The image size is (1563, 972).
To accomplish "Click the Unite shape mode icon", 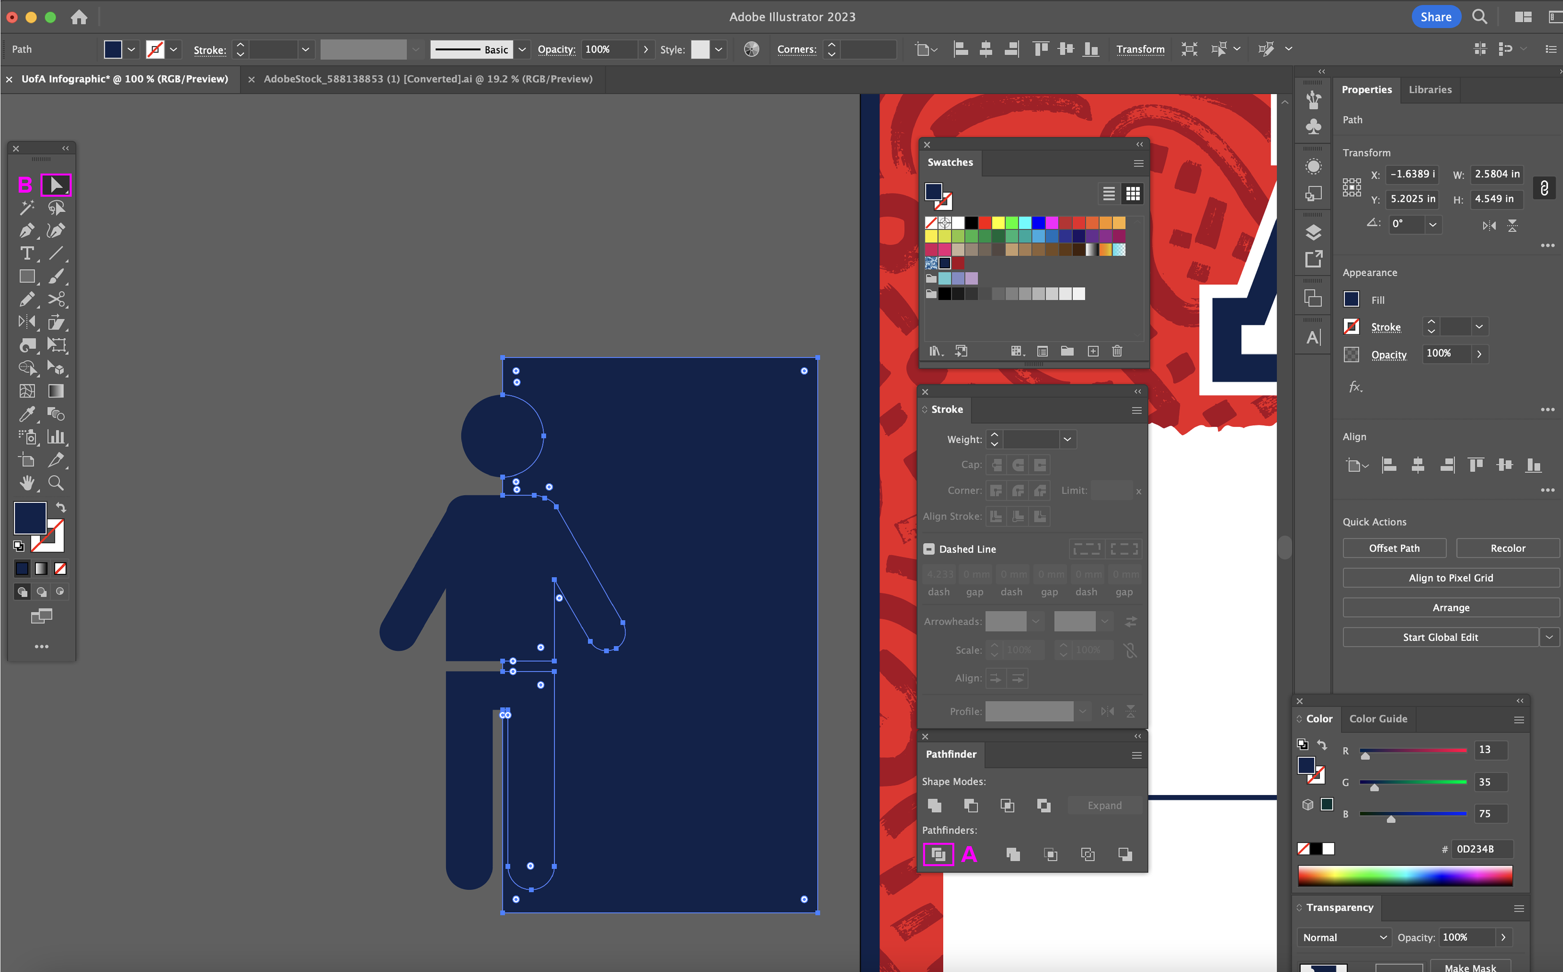I will click(934, 806).
